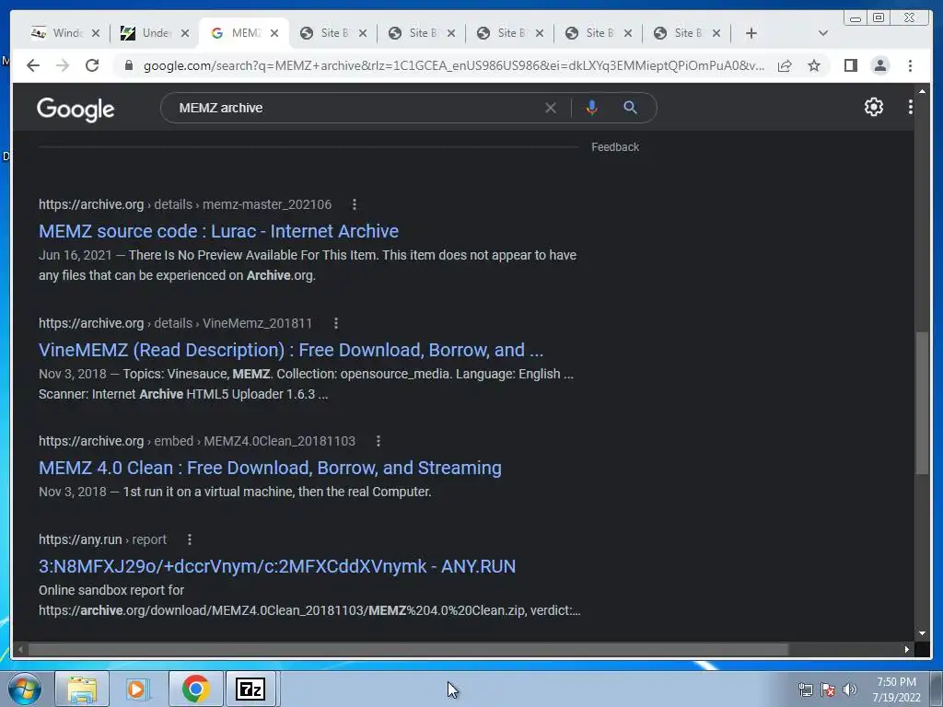943x707 pixels.
Task: Close the Under tab
Action: point(185,33)
